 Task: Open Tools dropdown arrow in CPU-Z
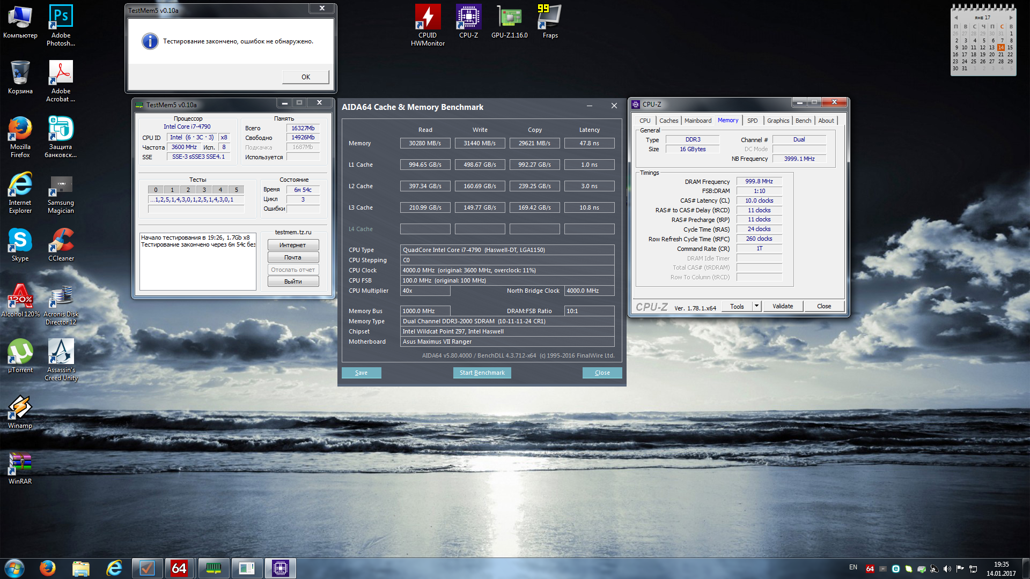pyautogui.click(x=756, y=306)
